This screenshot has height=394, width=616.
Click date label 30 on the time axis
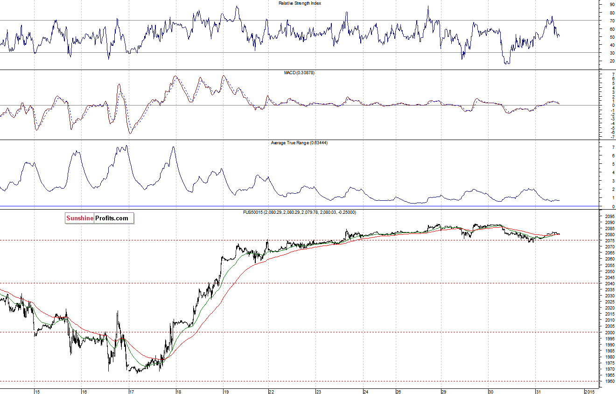tap(491, 391)
